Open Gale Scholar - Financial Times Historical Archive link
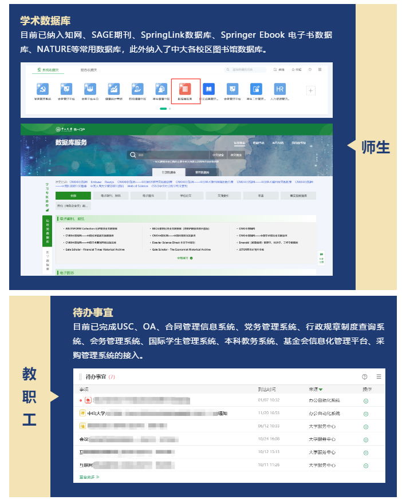 click(96, 249)
